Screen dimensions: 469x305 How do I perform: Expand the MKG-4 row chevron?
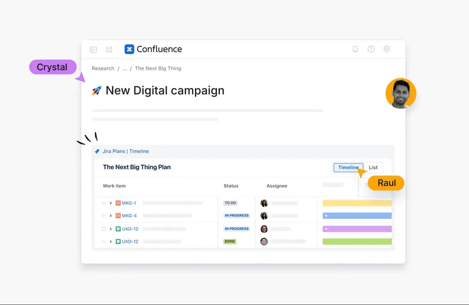[111, 215]
